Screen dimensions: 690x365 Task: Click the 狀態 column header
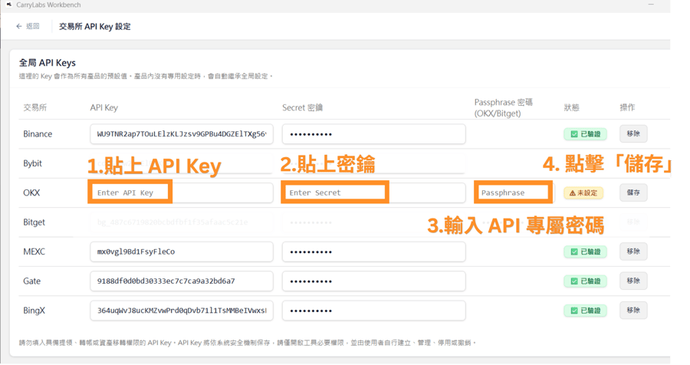click(572, 107)
